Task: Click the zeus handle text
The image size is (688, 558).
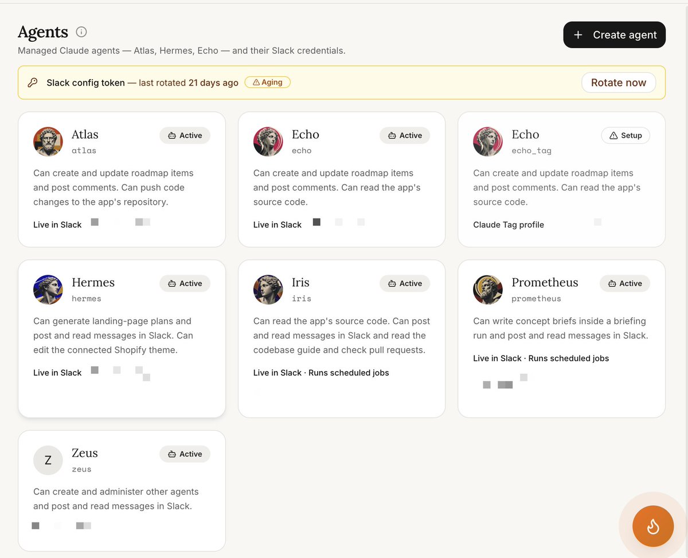Action: click(81, 469)
